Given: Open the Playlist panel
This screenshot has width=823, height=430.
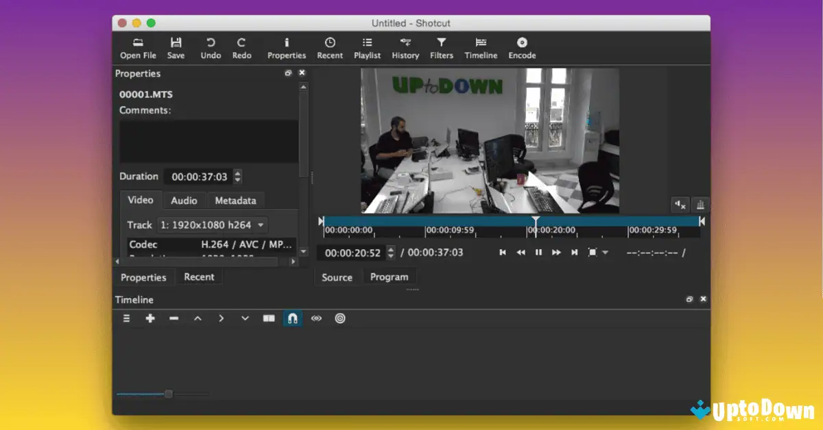Looking at the screenshot, I should (367, 47).
